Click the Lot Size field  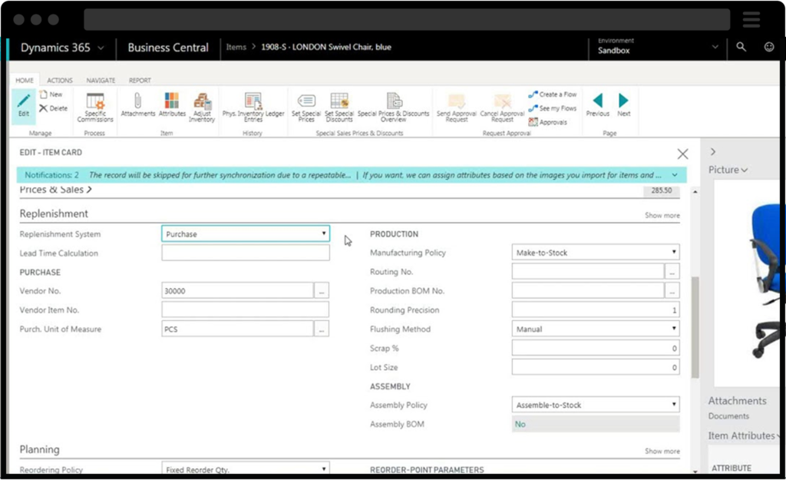596,367
